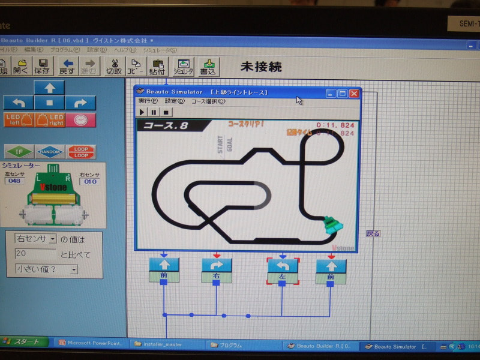Click the 貼付 (Paste) toolbar icon
This screenshot has height=360, width=480.
(x=158, y=65)
